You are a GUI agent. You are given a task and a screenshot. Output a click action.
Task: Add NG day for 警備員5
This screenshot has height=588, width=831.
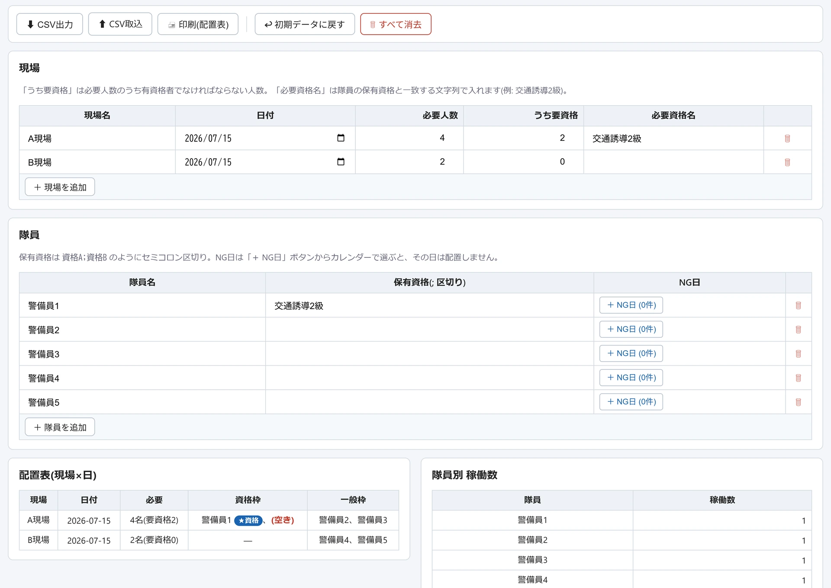point(631,402)
